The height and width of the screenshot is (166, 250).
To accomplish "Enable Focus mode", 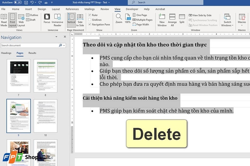I will pos(47,19).
